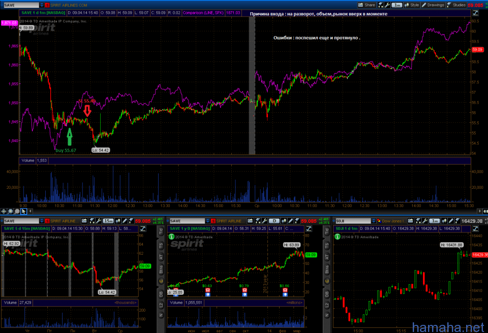Click red alert icon in daily chart panel
The image size is (488, 333).
click(x=213, y=221)
